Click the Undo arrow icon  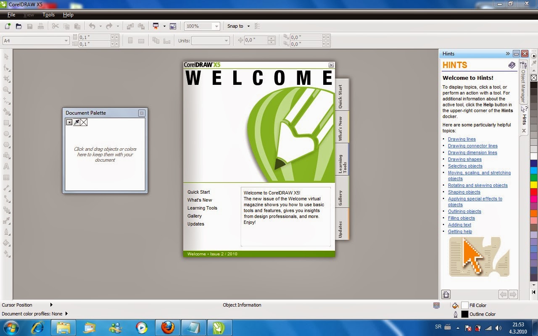92,26
